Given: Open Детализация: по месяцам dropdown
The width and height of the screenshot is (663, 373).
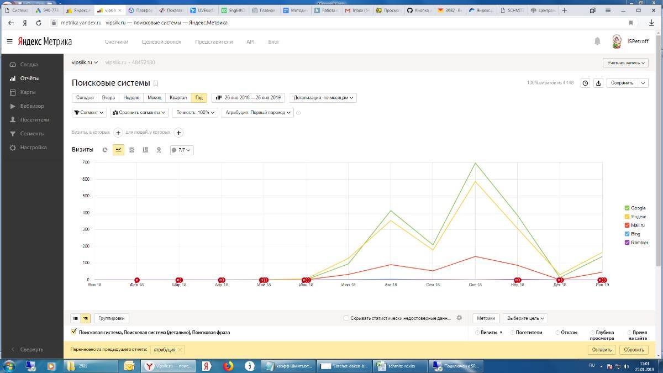Looking at the screenshot, I should [x=323, y=98].
